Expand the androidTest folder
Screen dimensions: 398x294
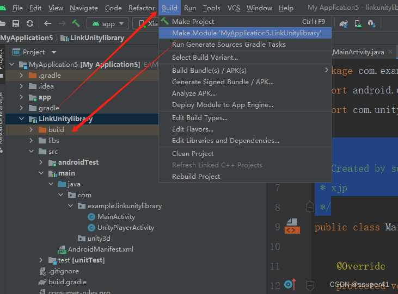tap(41, 162)
